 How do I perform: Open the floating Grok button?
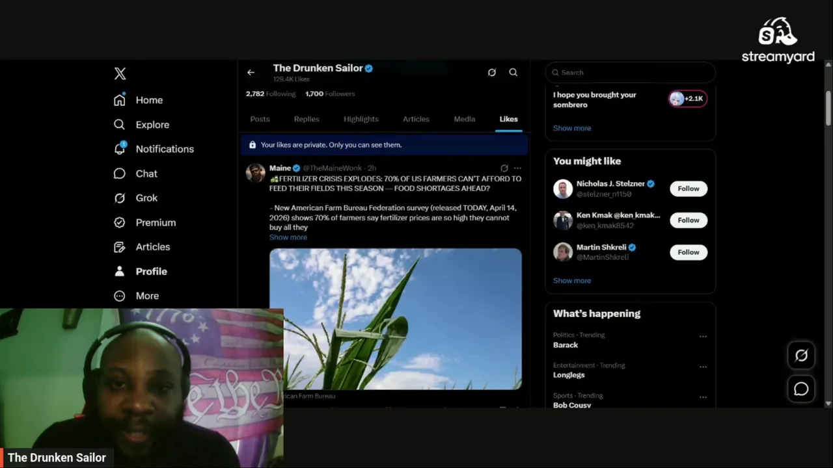(801, 356)
